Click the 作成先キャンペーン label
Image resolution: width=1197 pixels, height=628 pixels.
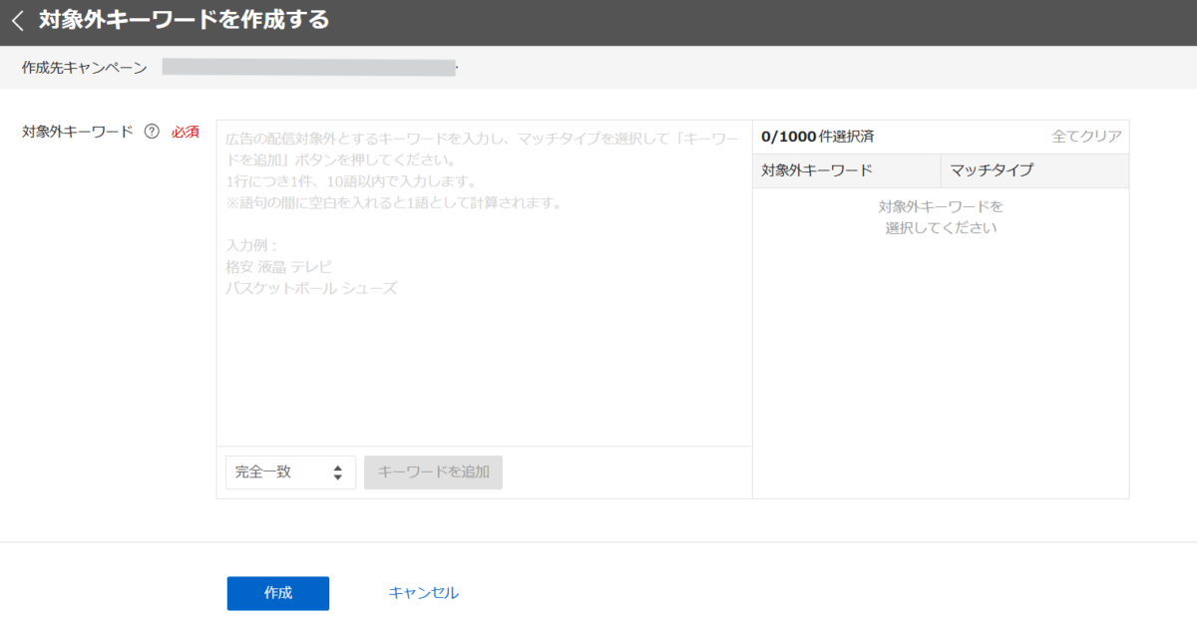(85, 68)
